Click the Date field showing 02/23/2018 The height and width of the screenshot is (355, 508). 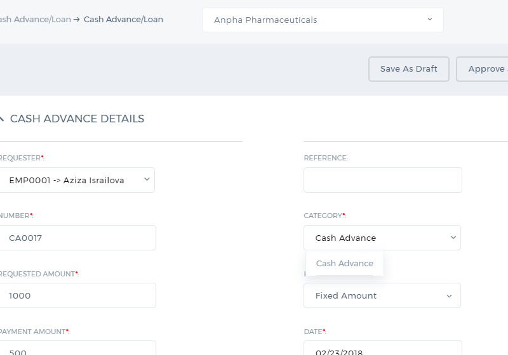coord(383,348)
